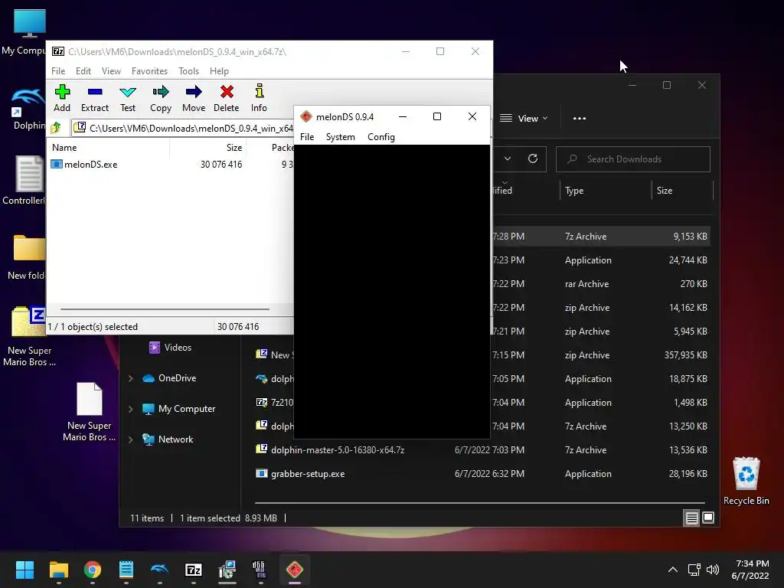Show hidden system tray icons
784x588 pixels.
pos(673,570)
